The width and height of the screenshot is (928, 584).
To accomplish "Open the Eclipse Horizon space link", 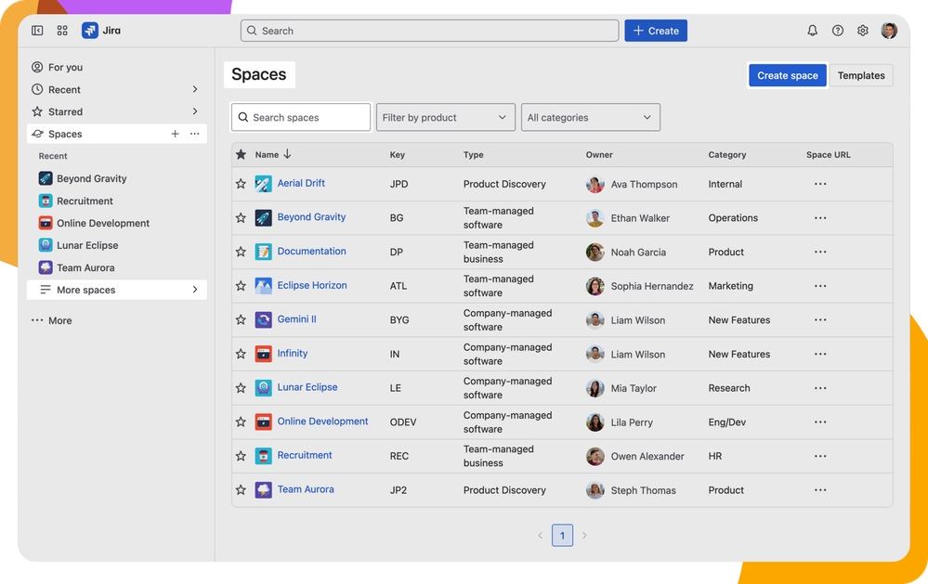I will pos(312,285).
